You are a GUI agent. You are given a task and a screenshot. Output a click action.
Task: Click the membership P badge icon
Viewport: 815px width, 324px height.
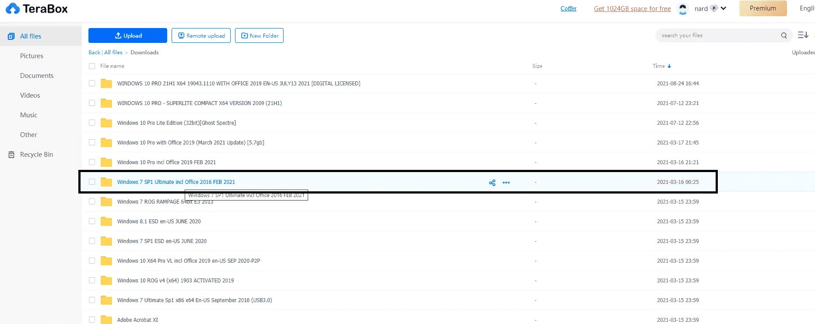click(x=714, y=8)
